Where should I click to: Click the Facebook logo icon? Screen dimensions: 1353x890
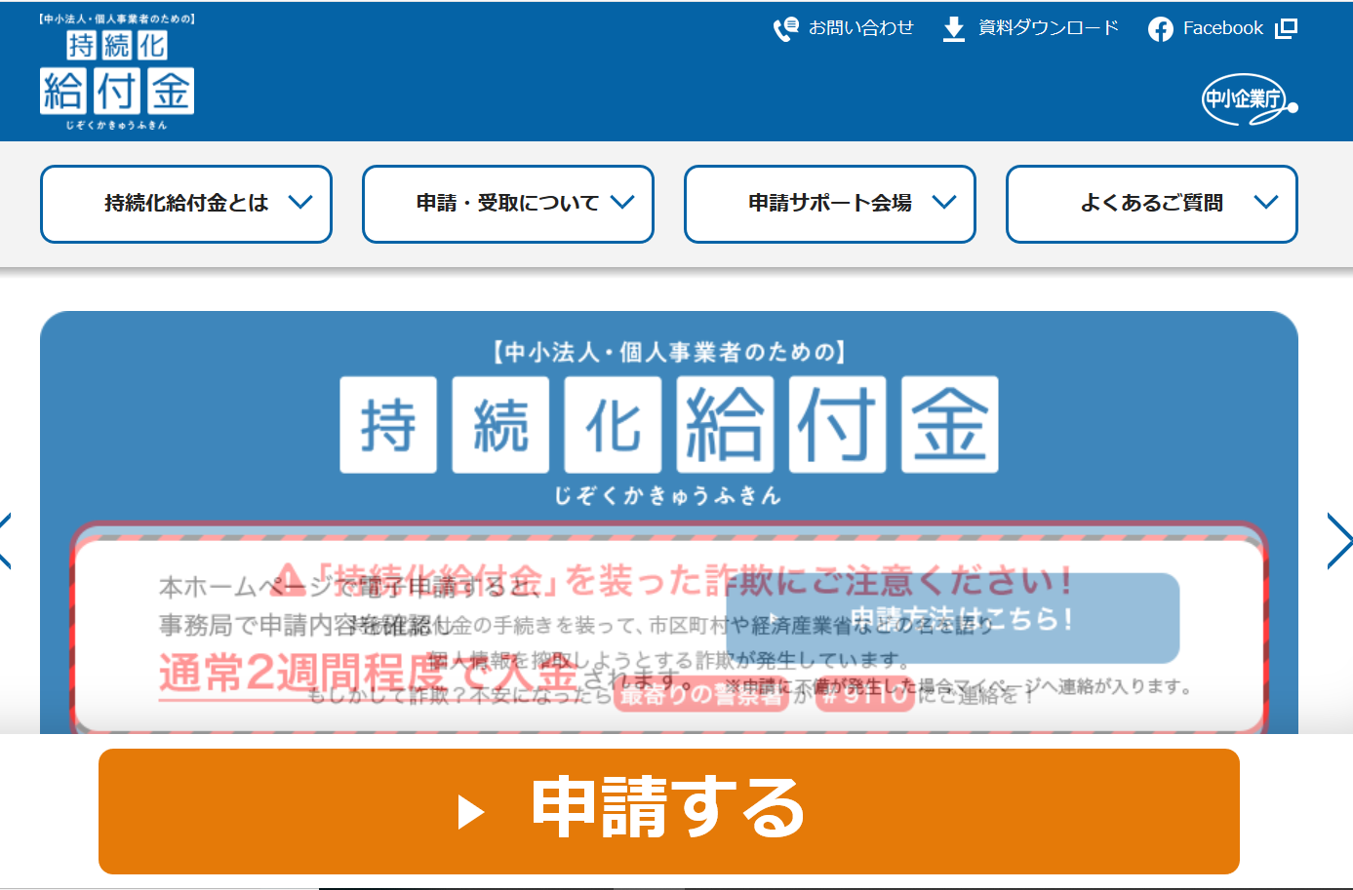point(1160,29)
